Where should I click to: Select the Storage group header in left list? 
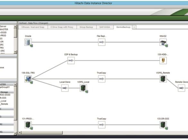point(7,92)
